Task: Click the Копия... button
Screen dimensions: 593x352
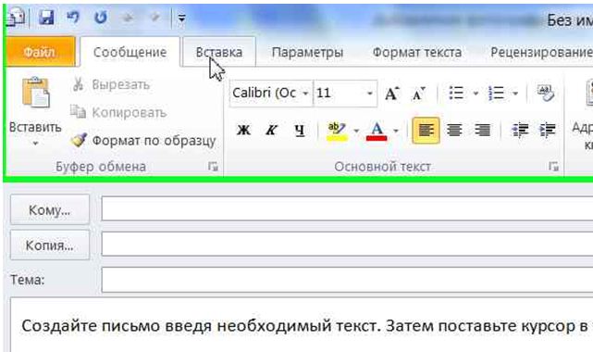Action: [x=50, y=245]
